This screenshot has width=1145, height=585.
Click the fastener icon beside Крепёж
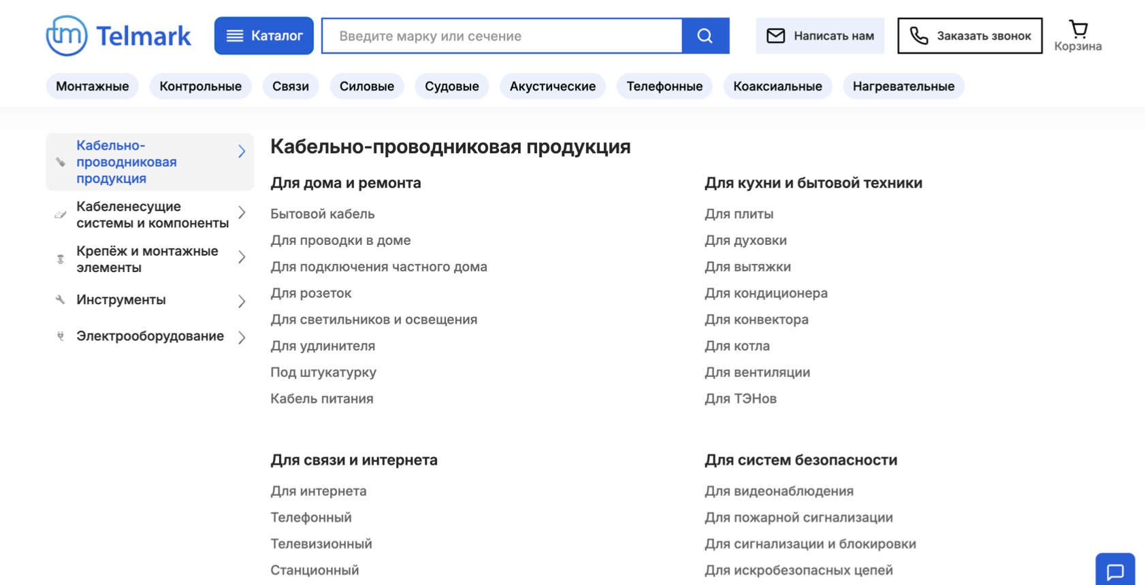point(61,259)
